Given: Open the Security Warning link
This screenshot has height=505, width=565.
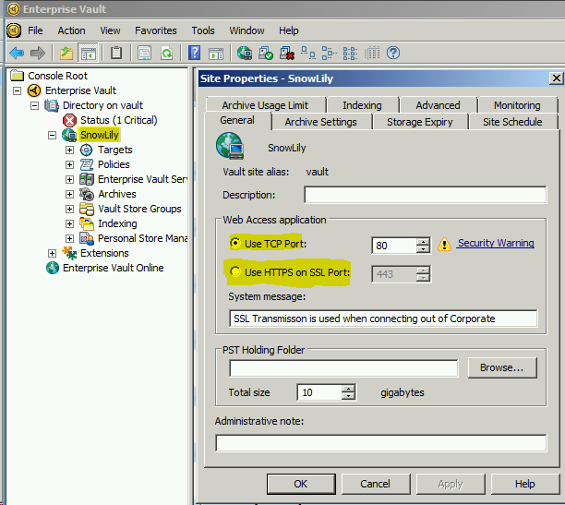Looking at the screenshot, I should tap(496, 243).
